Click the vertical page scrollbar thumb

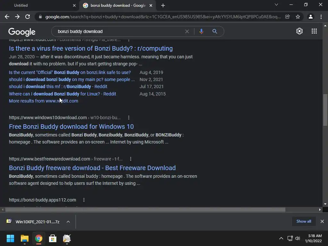pos(325,110)
